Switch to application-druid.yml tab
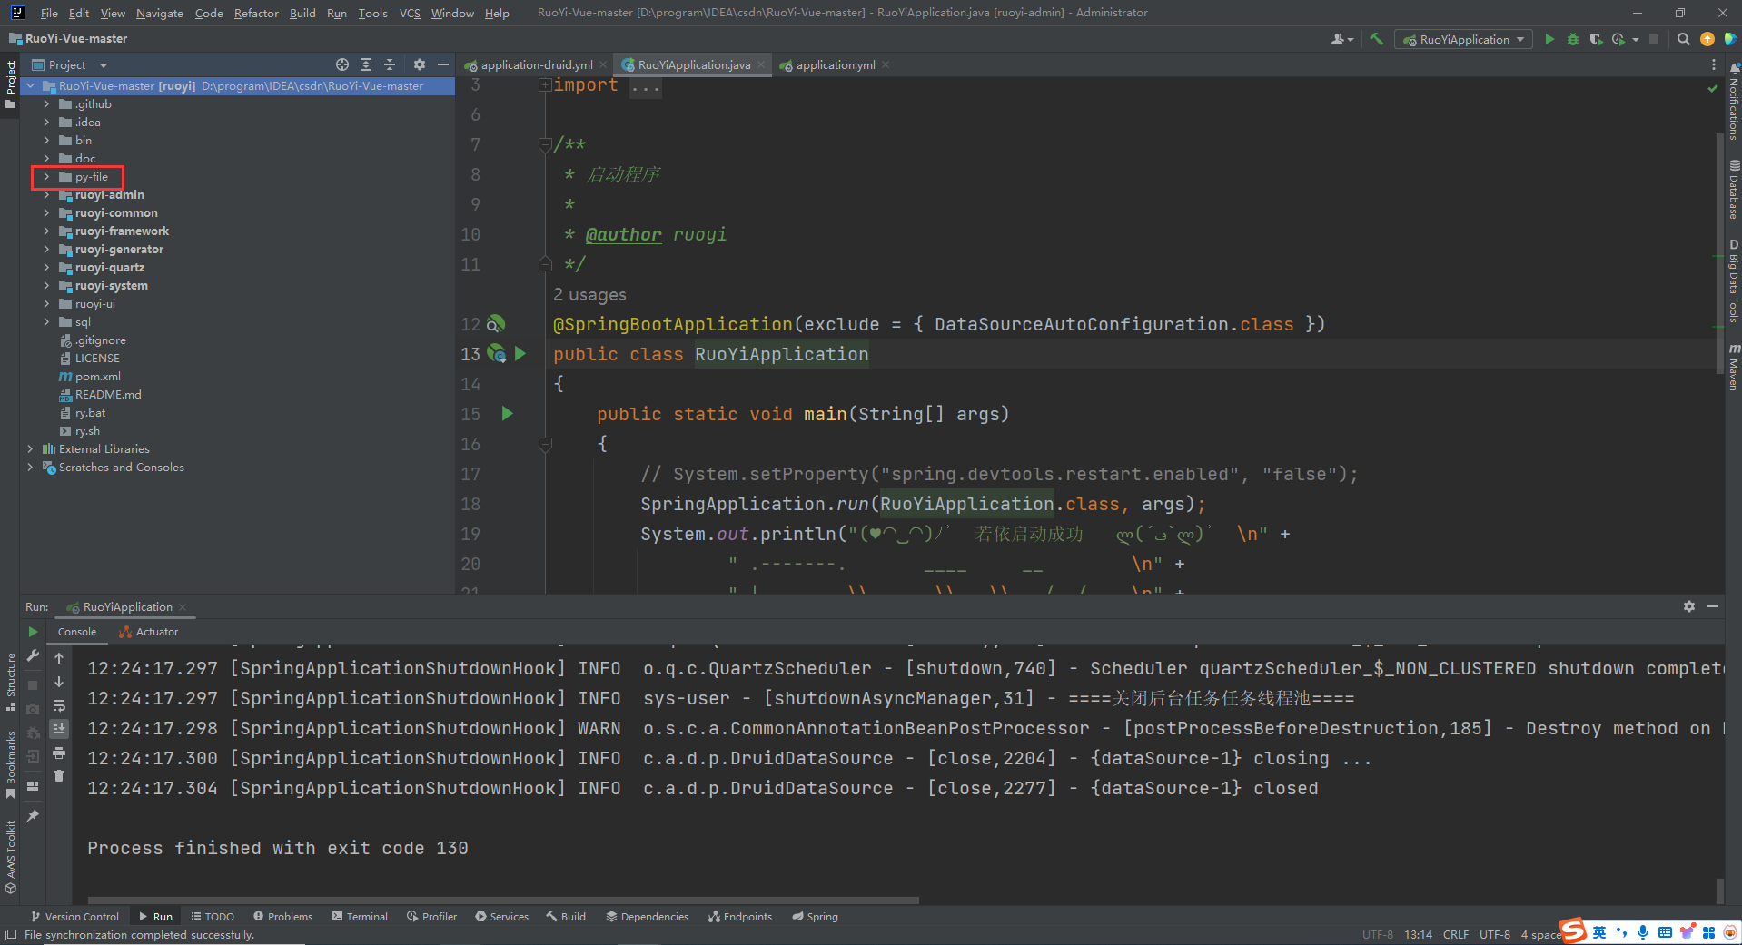 536,64
